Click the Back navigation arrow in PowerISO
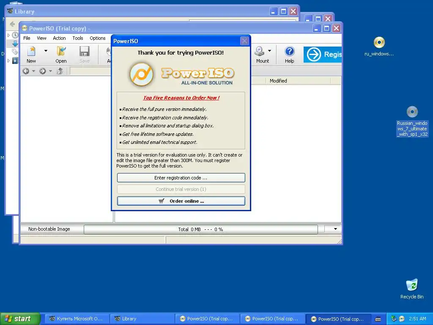 click(x=26, y=71)
